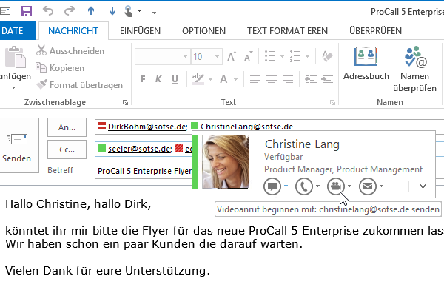Viewport: 444px width, 296px height.
Task: Expand contact card with chevron
Action: (423, 186)
